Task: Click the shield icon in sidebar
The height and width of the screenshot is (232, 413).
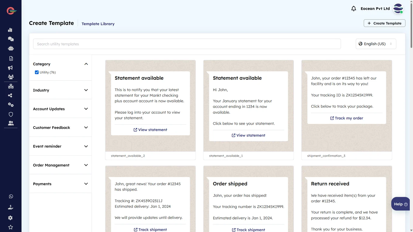Action: (x=11, y=114)
